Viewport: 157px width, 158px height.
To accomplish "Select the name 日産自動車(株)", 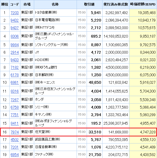I will click(x=46, y=147).
